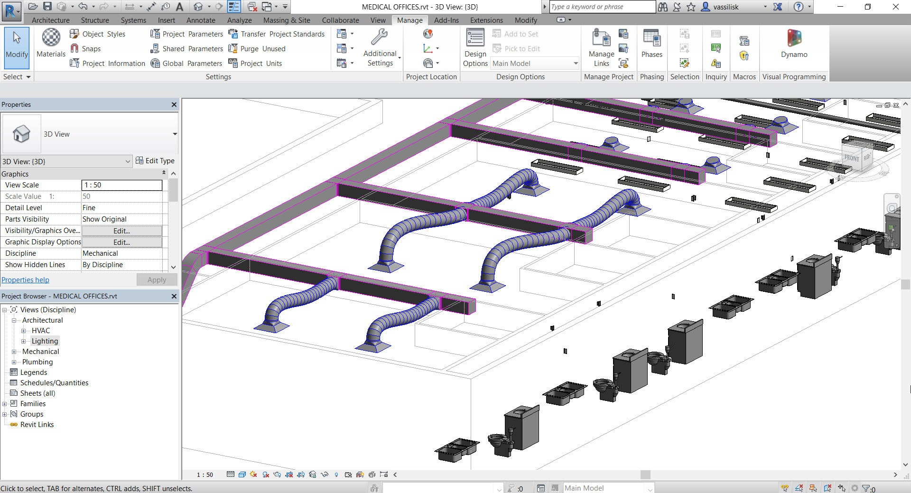Open Design Options tool

point(475,47)
